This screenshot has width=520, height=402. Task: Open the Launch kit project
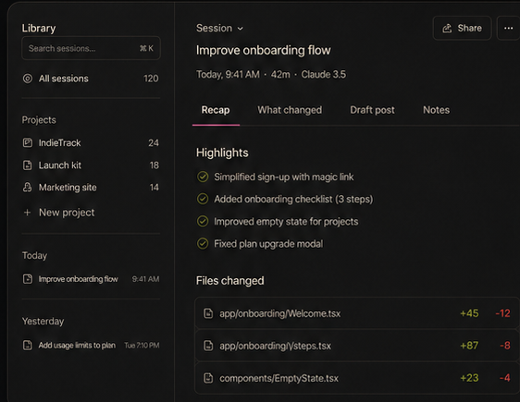91,164
